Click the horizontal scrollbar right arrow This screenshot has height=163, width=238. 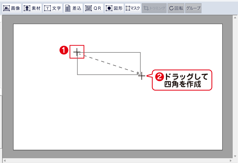tap(231, 160)
